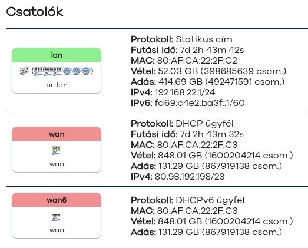Click the lan IPv4 address 192.168.22.1/24
The width and height of the screenshot is (308, 248).
pyautogui.click(x=185, y=92)
